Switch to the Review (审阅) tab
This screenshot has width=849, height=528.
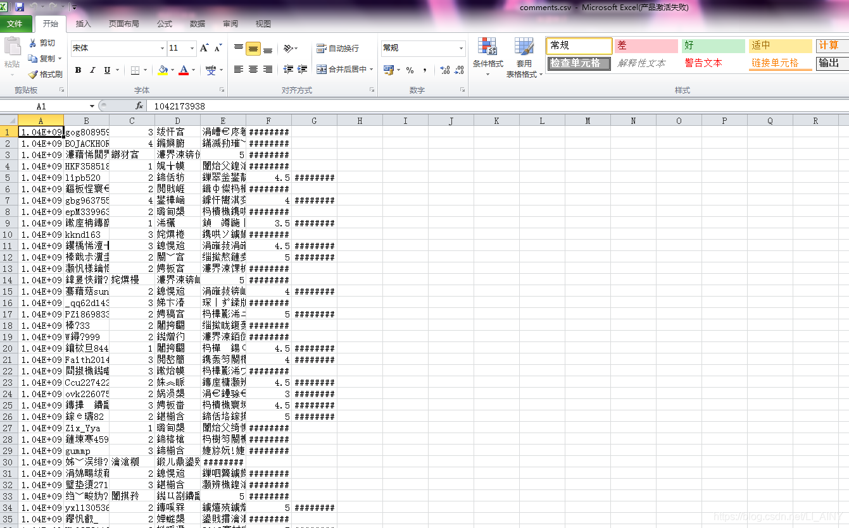click(x=230, y=24)
